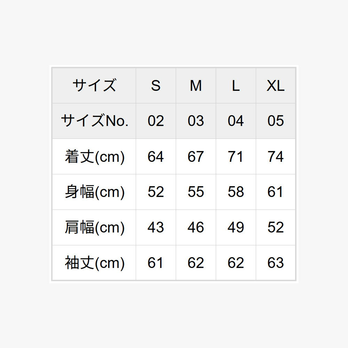Select the XL size column header
The width and height of the screenshot is (348, 348).
point(276,86)
